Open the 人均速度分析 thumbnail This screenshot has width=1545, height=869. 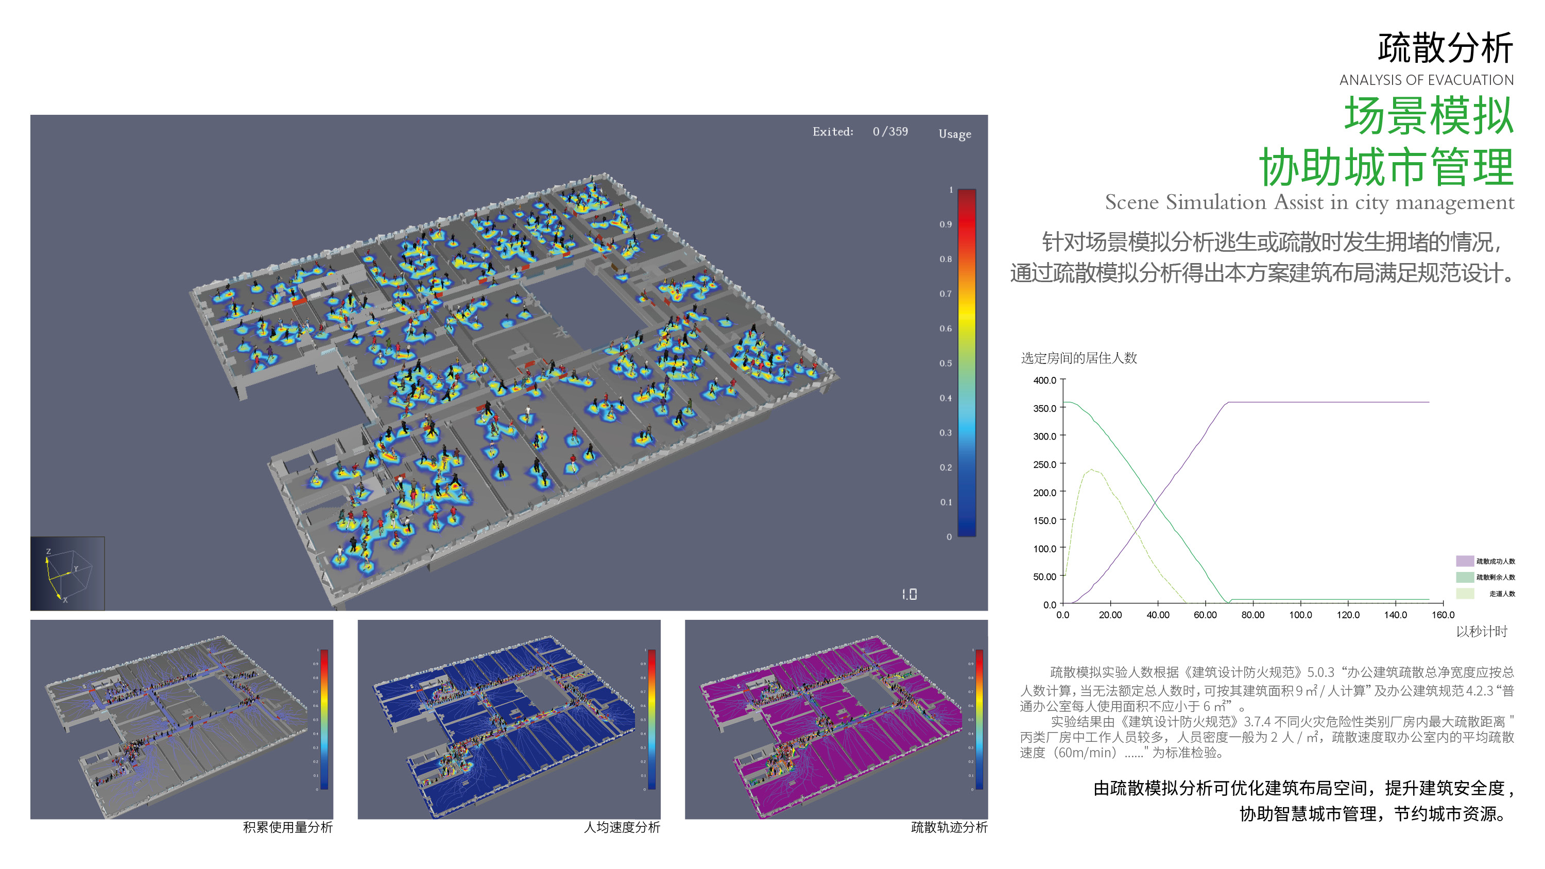[x=509, y=719]
